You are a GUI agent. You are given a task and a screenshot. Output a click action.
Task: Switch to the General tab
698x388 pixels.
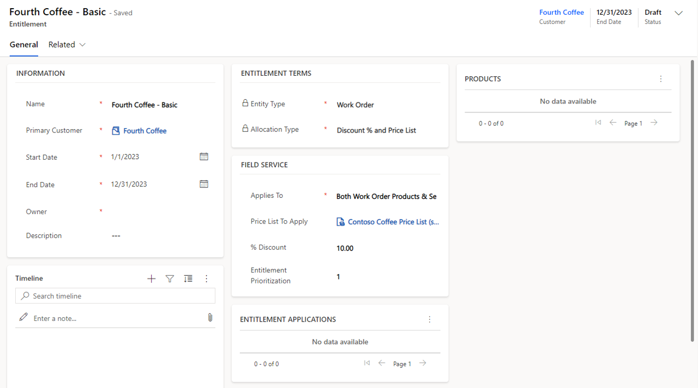(24, 45)
